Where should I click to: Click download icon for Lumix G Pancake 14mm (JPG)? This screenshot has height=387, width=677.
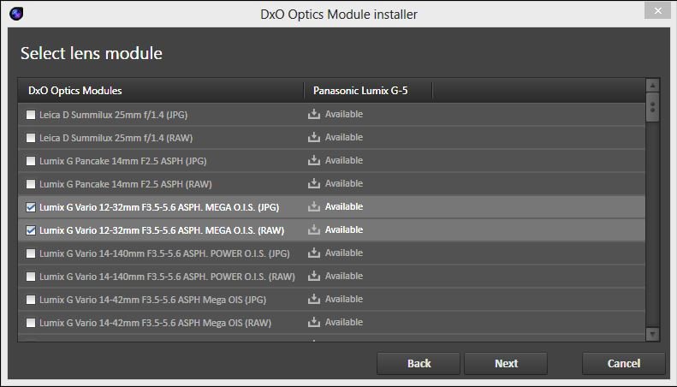[313, 160]
